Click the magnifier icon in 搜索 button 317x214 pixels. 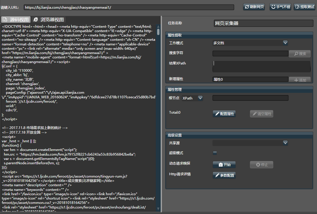pos(296,54)
